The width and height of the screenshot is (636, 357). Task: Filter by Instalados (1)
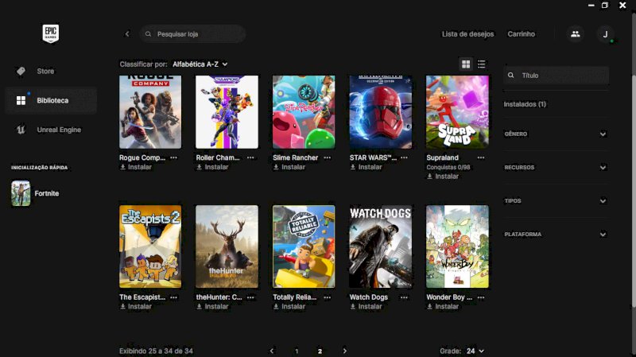(525, 104)
